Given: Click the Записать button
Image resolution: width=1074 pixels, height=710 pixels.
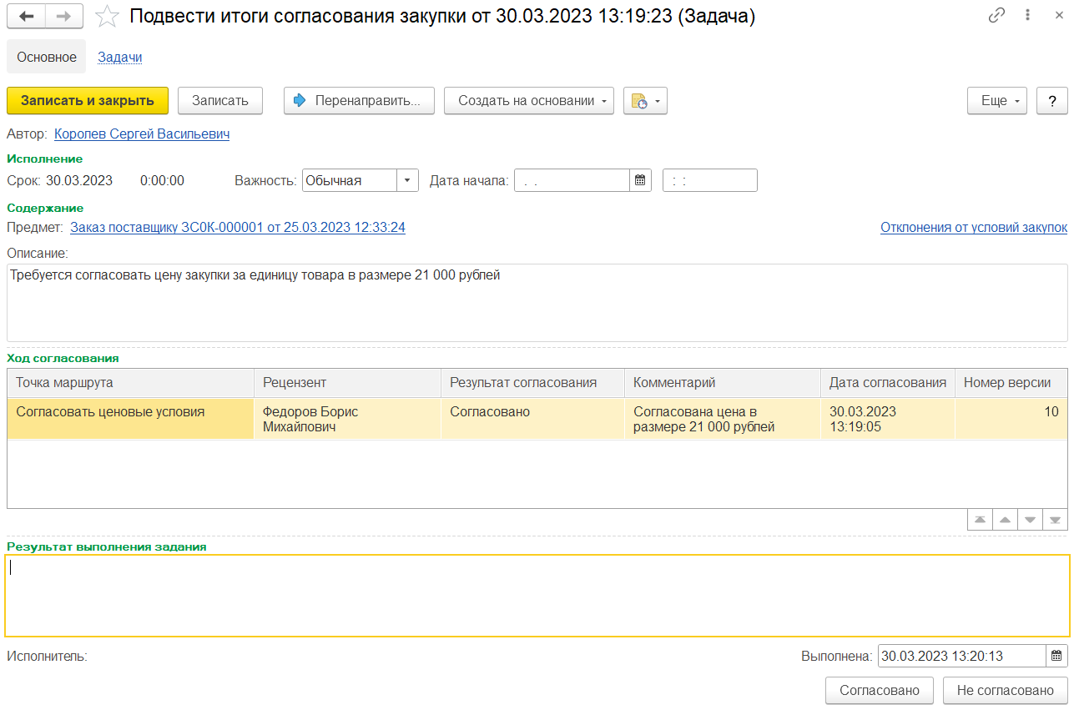Looking at the screenshot, I should [220, 100].
